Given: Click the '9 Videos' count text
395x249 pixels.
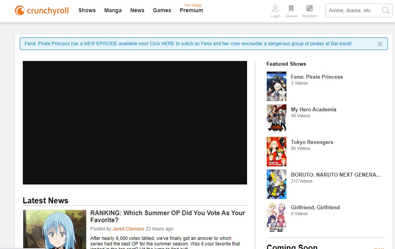Looking at the screenshot, I should [299, 214].
